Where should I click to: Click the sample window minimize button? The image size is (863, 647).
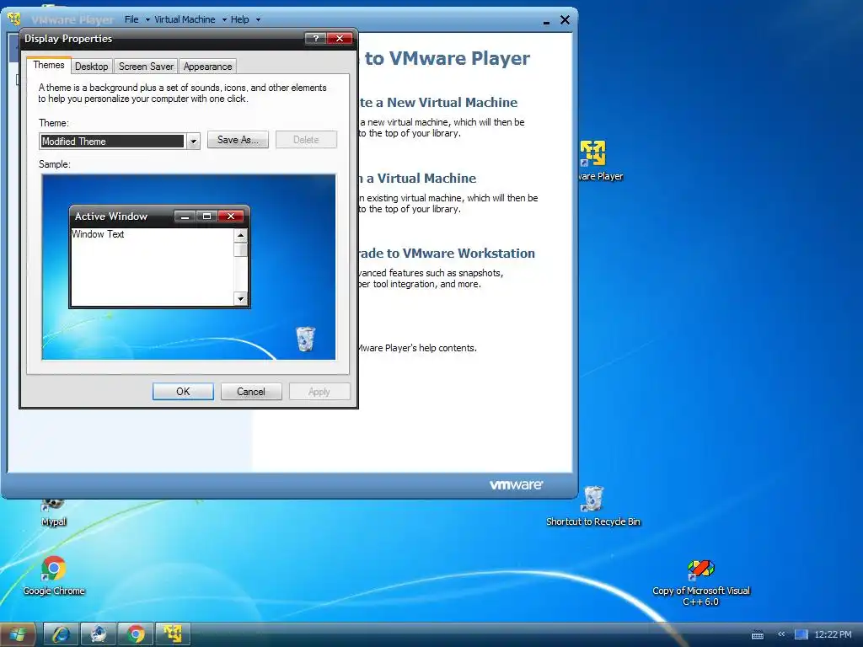point(185,217)
